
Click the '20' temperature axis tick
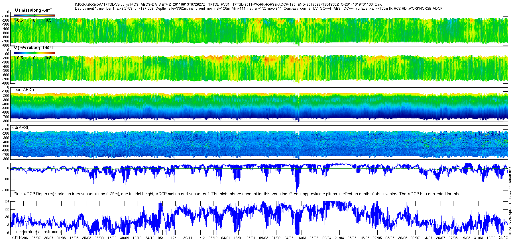click(7, 217)
